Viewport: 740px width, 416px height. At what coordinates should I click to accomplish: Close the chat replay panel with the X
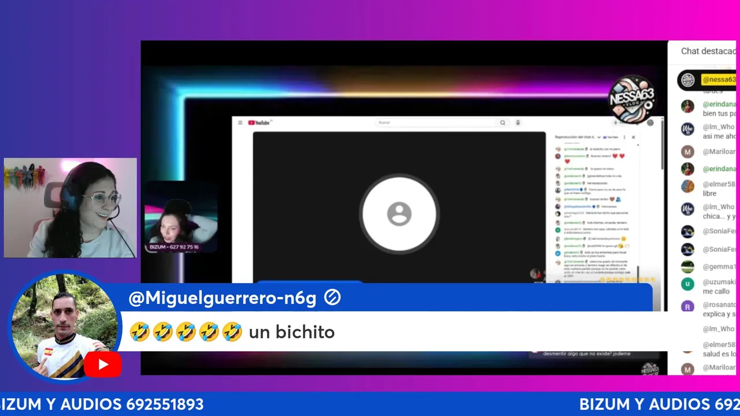point(633,138)
